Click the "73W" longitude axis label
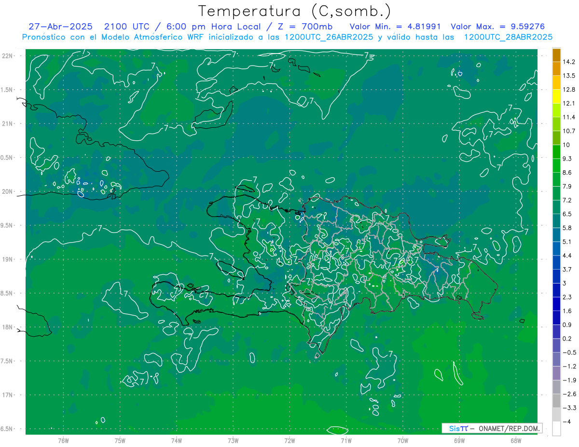The width and height of the screenshot is (579, 447). click(x=233, y=440)
